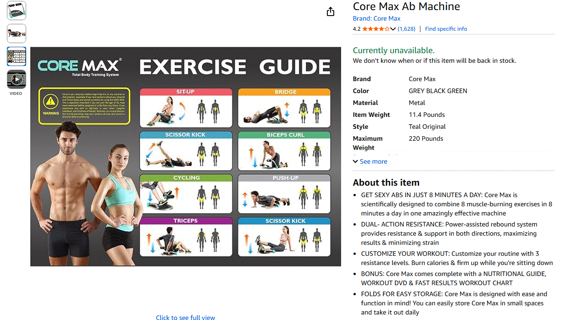The height and width of the screenshot is (320, 561).
Task: Click the 4.2 rating number
Action: [x=357, y=28]
